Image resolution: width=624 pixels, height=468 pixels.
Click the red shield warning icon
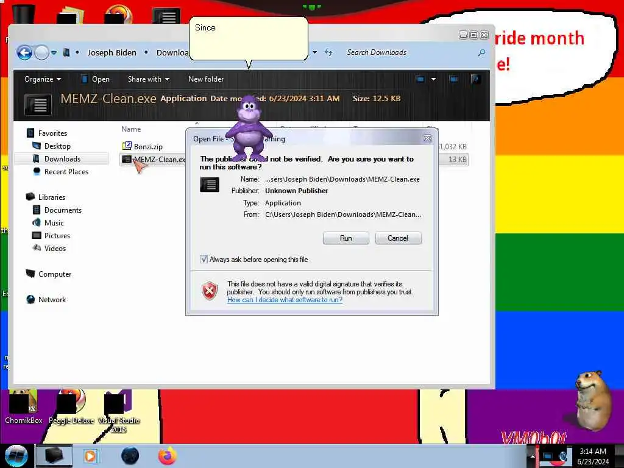tap(210, 291)
